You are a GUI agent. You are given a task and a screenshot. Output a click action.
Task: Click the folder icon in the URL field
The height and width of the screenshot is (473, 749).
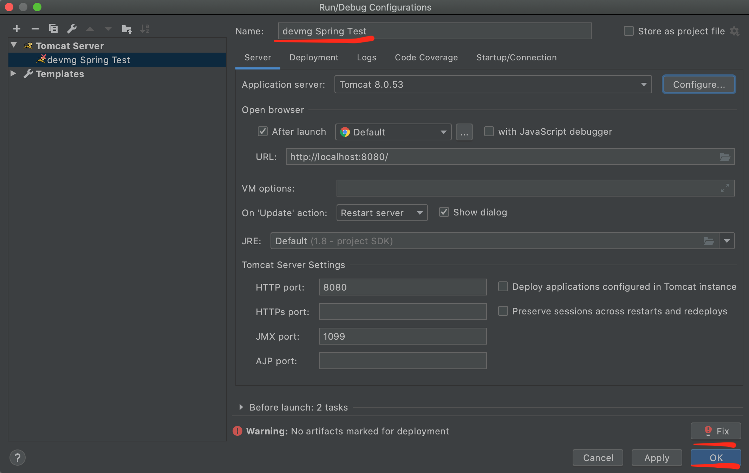point(725,157)
